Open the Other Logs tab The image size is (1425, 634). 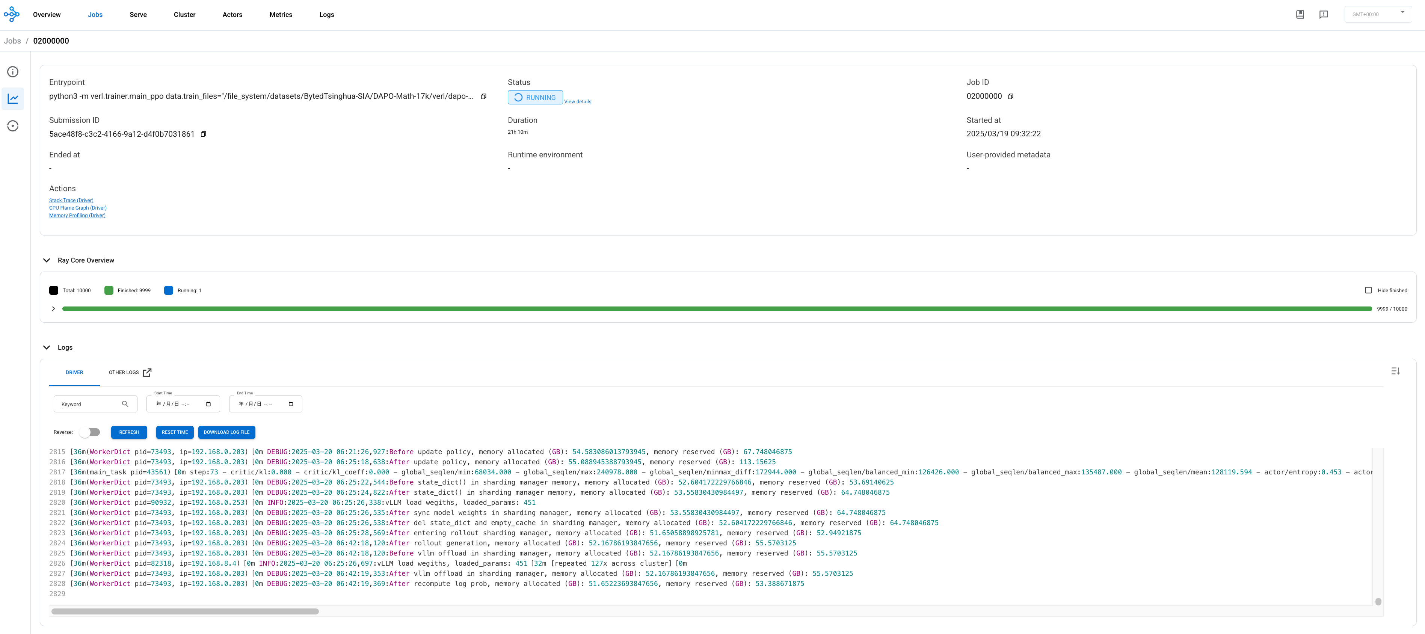click(130, 372)
